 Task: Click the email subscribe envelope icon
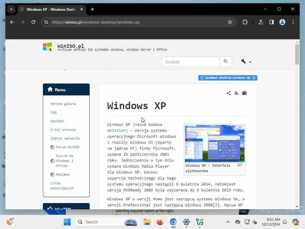point(245,93)
